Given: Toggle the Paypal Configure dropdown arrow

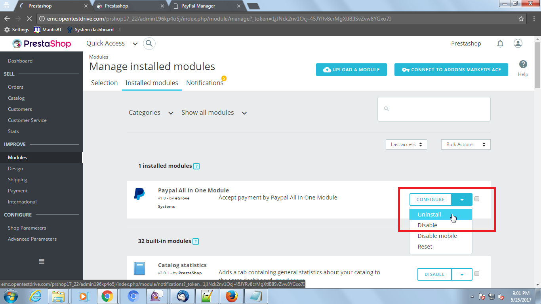Looking at the screenshot, I should [x=462, y=199].
